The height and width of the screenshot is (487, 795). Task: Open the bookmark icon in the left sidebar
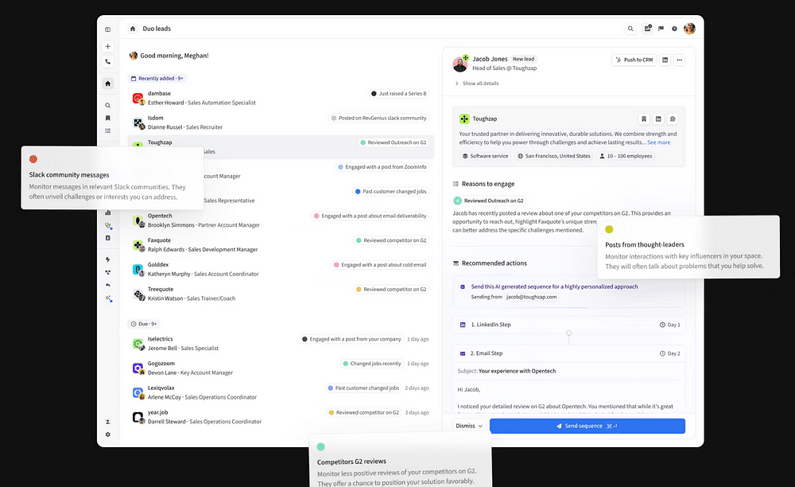click(x=107, y=118)
